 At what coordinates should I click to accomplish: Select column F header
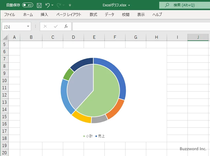[115, 37]
